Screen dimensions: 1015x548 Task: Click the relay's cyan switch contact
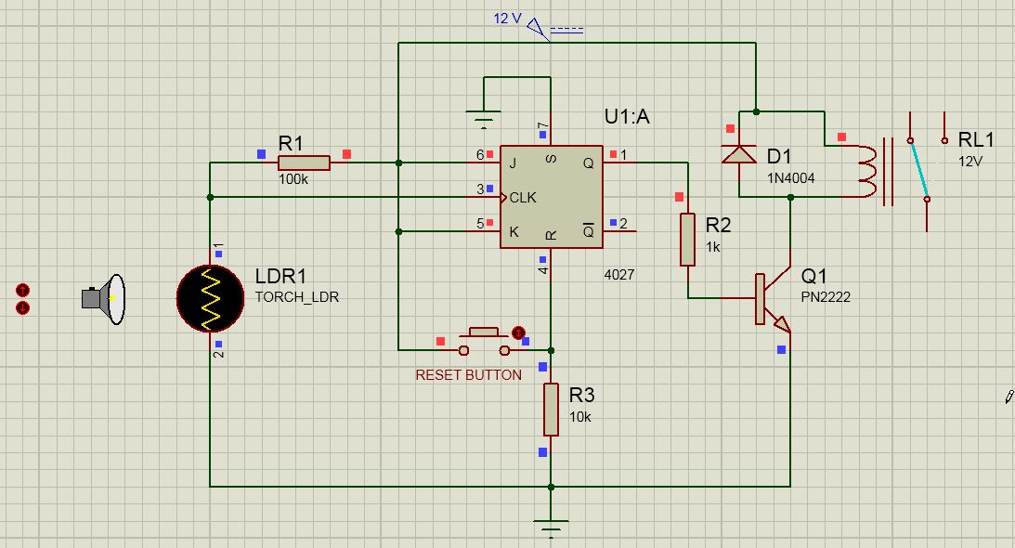919,170
